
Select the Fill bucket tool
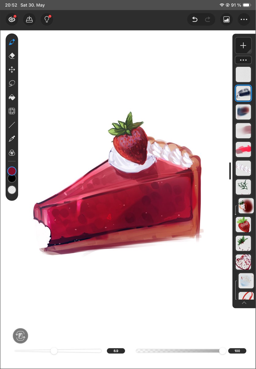[12, 97]
